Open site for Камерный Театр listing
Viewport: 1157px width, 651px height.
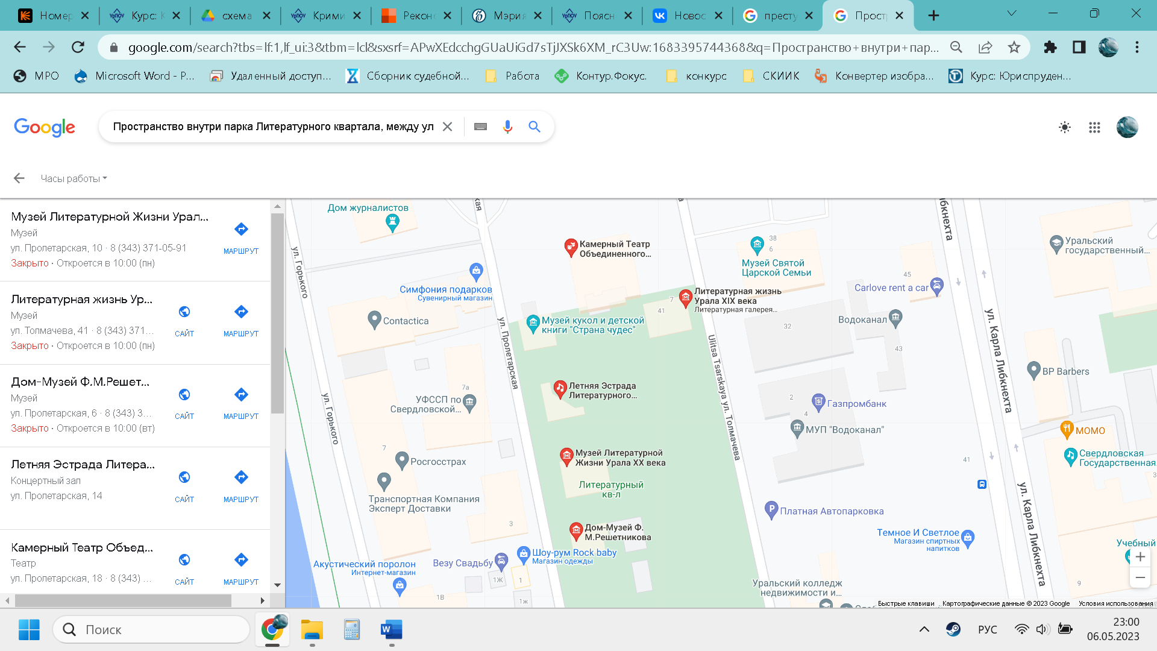[x=184, y=568]
